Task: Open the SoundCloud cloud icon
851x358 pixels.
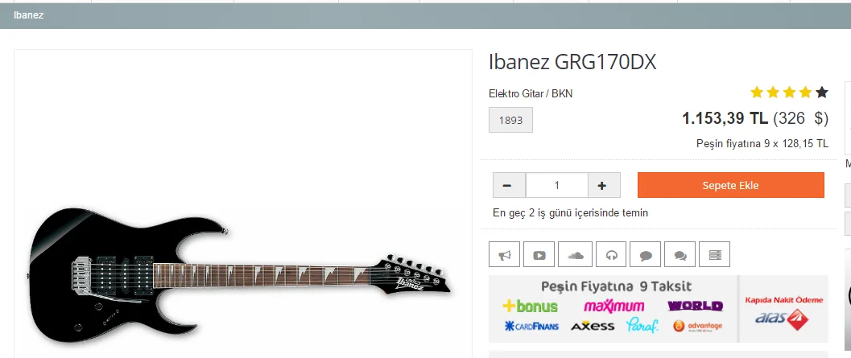Action: [x=575, y=254]
